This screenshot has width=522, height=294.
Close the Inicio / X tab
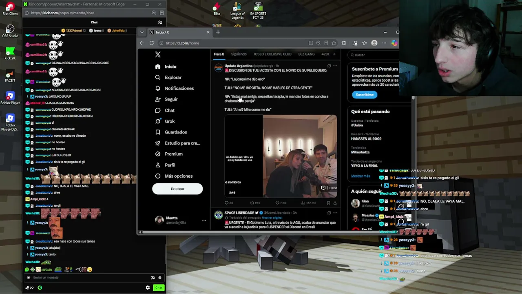(x=208, y=32)
